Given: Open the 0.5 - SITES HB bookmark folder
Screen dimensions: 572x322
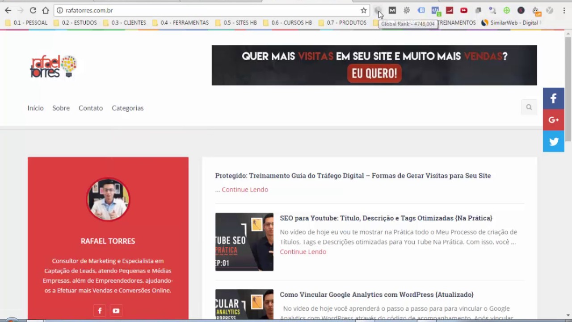Looking at the screenshot, I should [236, 23].
